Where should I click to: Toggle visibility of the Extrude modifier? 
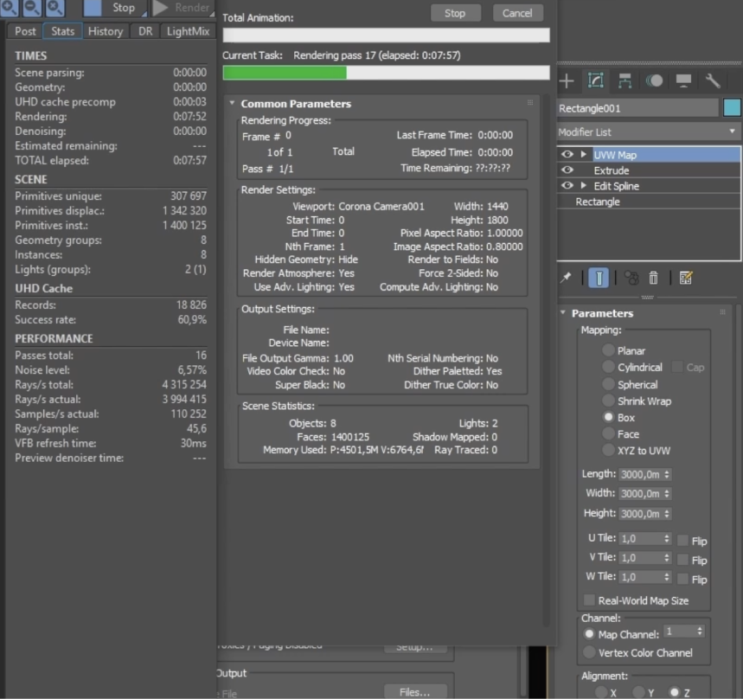(x=567, y=170)
